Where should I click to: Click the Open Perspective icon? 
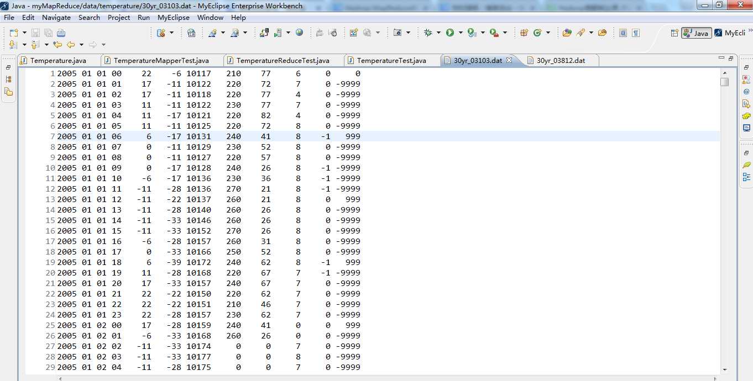click(x=674, y=33)
